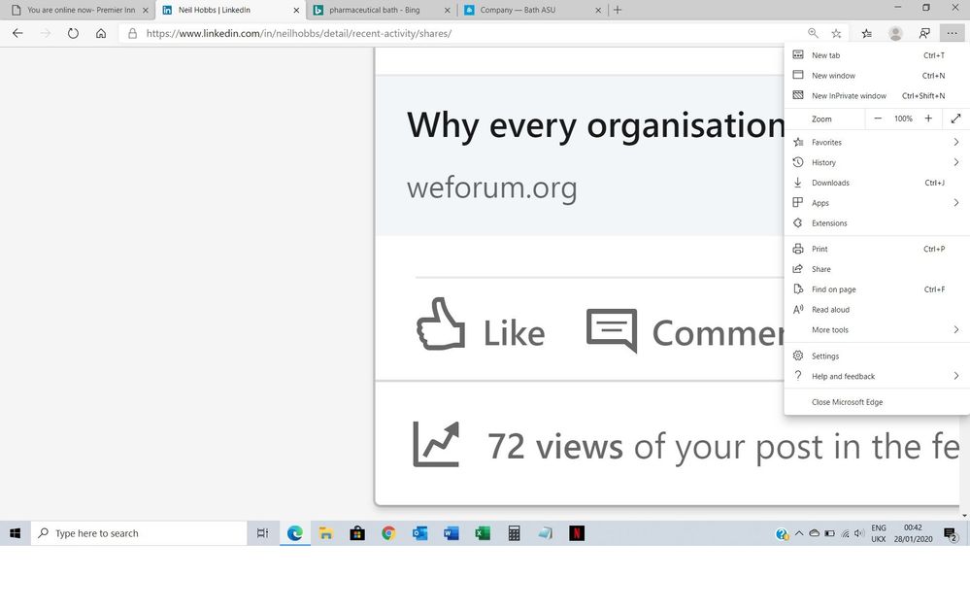This screenshot has width=970, height=611.
Task: Expand the More tools submenu
Action: 877,330
